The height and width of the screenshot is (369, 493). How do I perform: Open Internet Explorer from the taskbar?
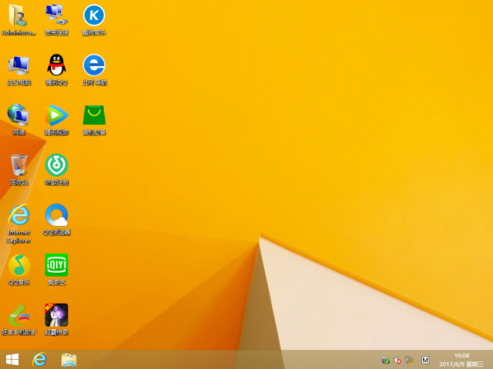pyautogui.click(x=39, y=359)
